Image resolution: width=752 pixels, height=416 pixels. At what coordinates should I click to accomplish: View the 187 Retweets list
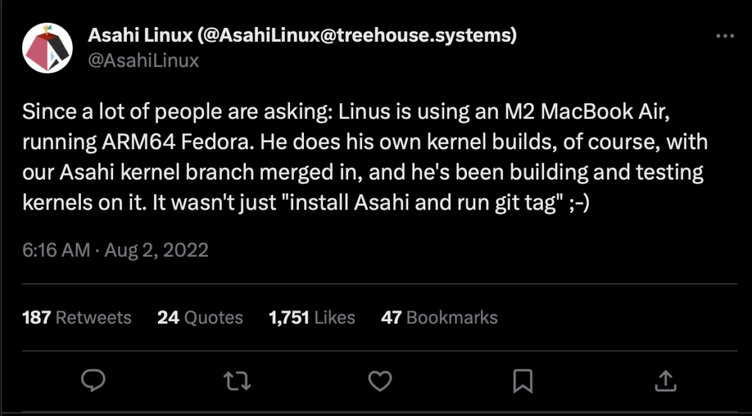pos(77,318)
